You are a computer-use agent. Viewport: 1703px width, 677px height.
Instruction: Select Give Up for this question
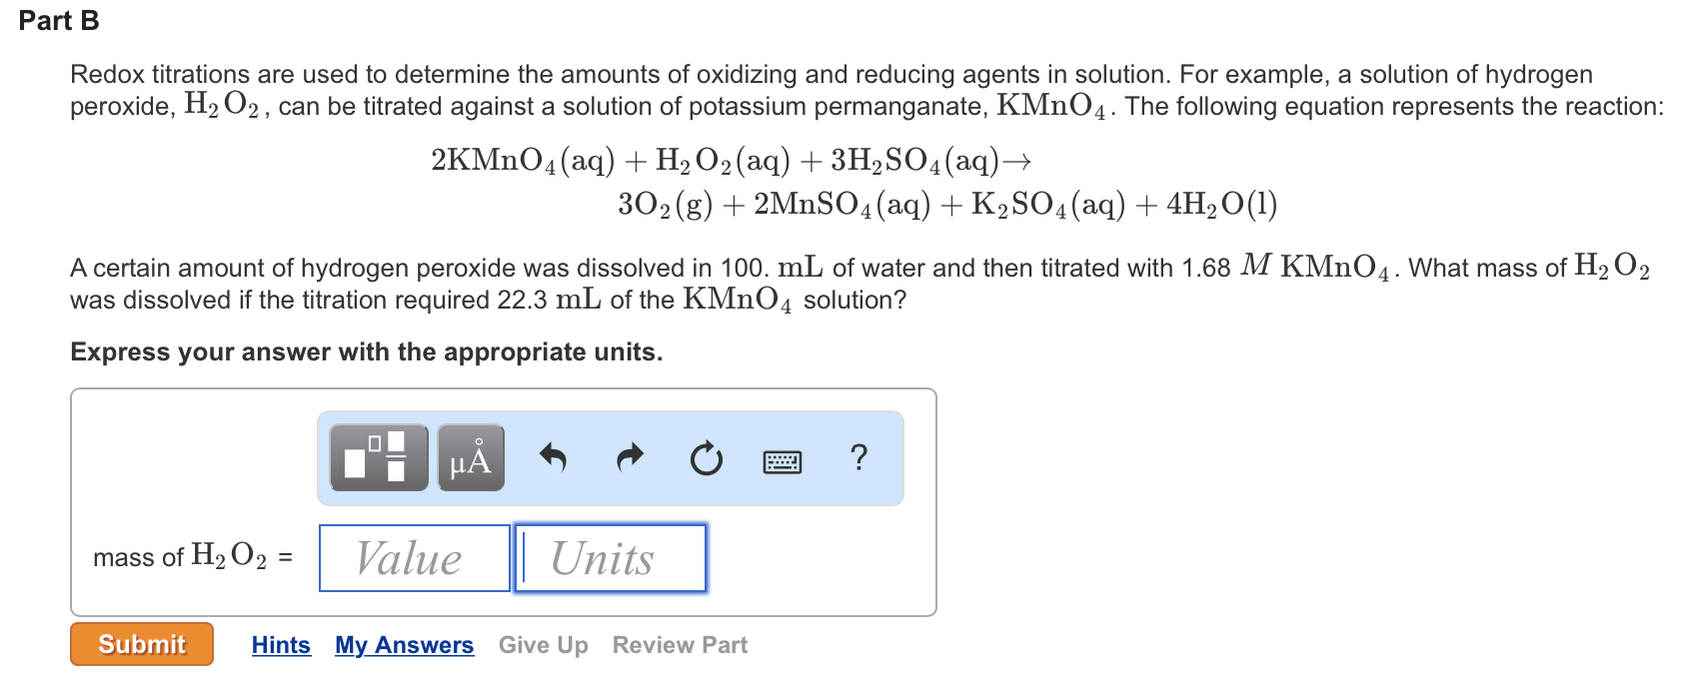point(543,644)
